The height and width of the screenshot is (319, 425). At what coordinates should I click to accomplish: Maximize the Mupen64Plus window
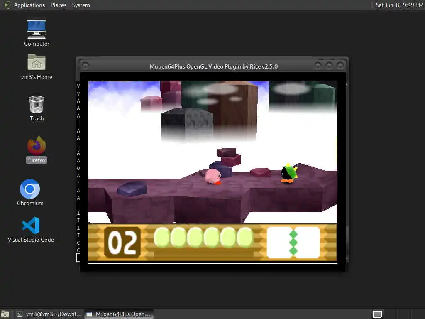coord(329,65)
